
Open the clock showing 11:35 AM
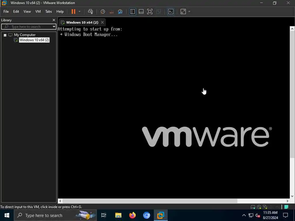tap(270, 215)
